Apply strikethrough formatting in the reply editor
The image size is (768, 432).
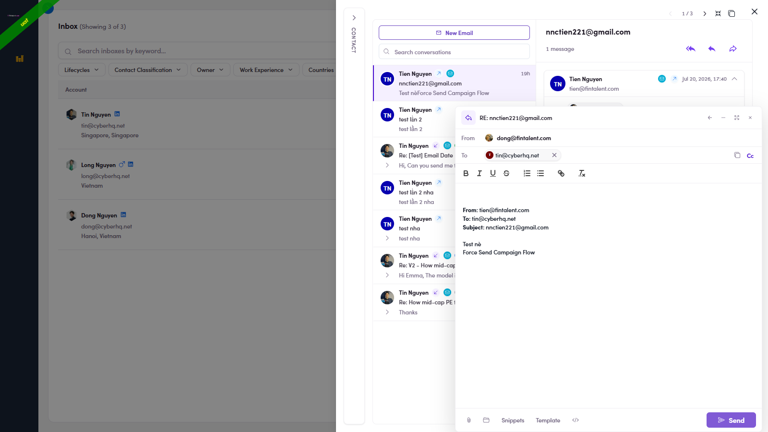click(x=506, y=173)
